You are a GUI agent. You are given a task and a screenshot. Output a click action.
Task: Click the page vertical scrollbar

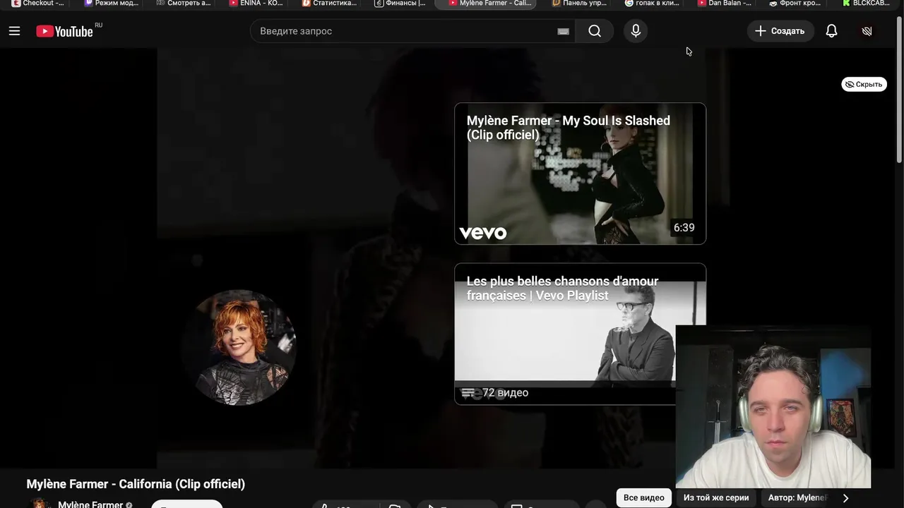[x=899, y=88]
